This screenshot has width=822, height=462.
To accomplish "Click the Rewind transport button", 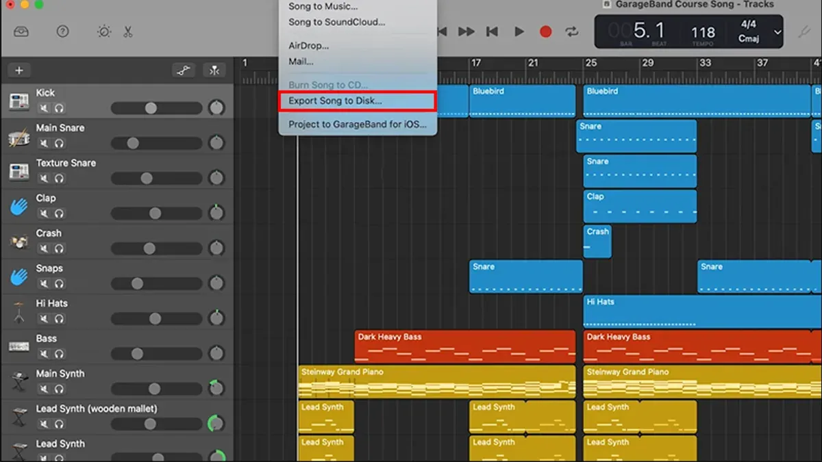I will click(442, 31).
